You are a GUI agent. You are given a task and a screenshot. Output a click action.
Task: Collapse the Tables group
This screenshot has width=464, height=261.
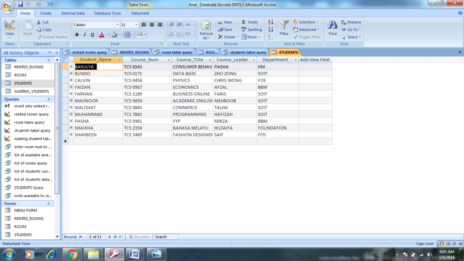coord(49,60)
